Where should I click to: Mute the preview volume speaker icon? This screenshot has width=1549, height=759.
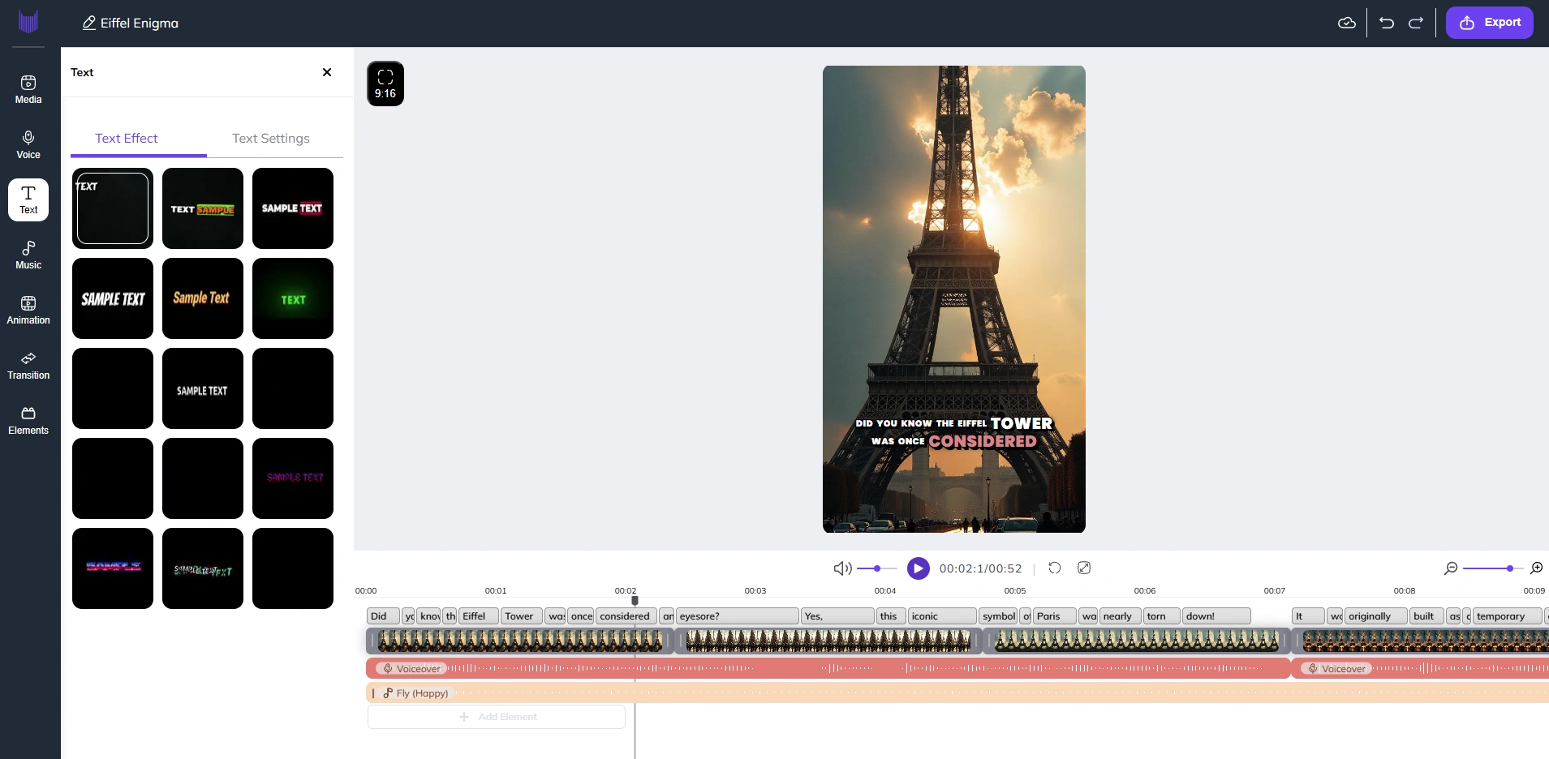point(843,568)
